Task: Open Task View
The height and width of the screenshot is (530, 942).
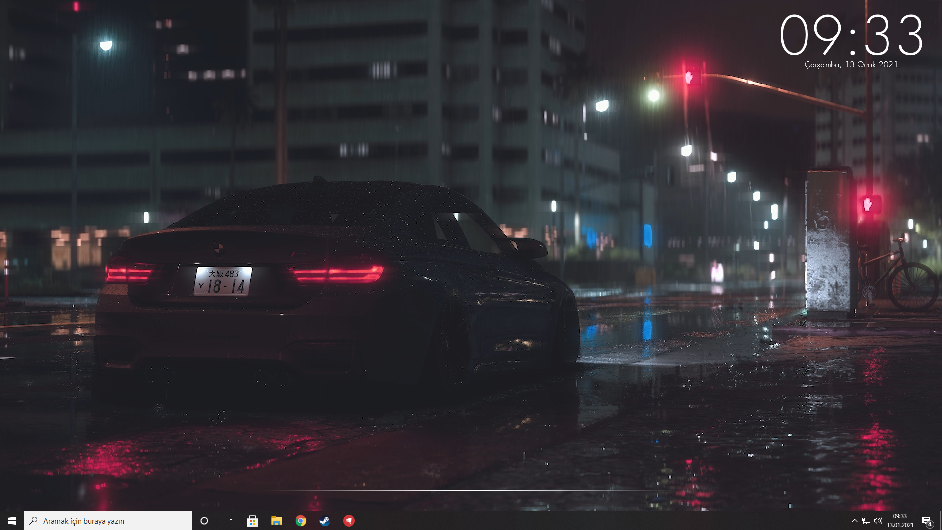Action: point(227,521)
